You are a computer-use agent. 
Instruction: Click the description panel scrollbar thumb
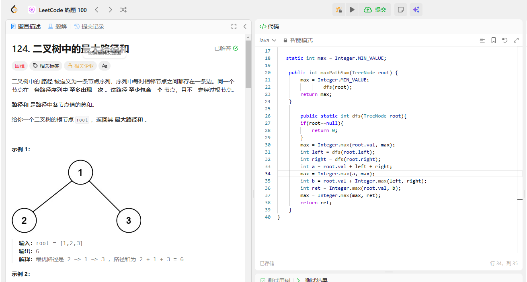click(248, 64)
